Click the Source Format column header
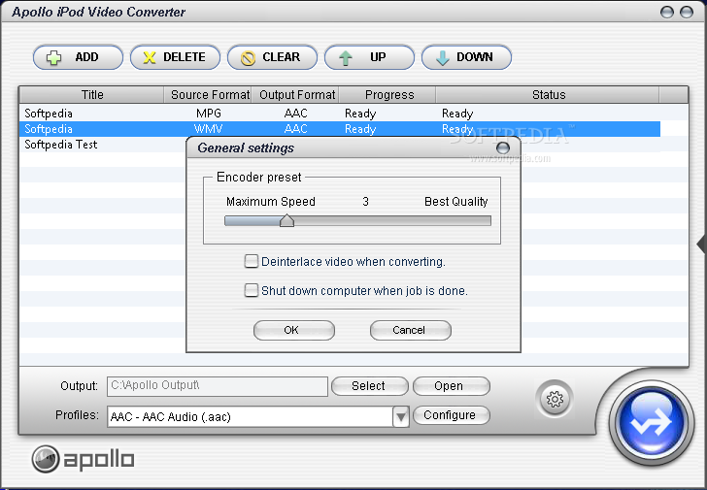This screenshot has width=707, height=490. [208, 95]
